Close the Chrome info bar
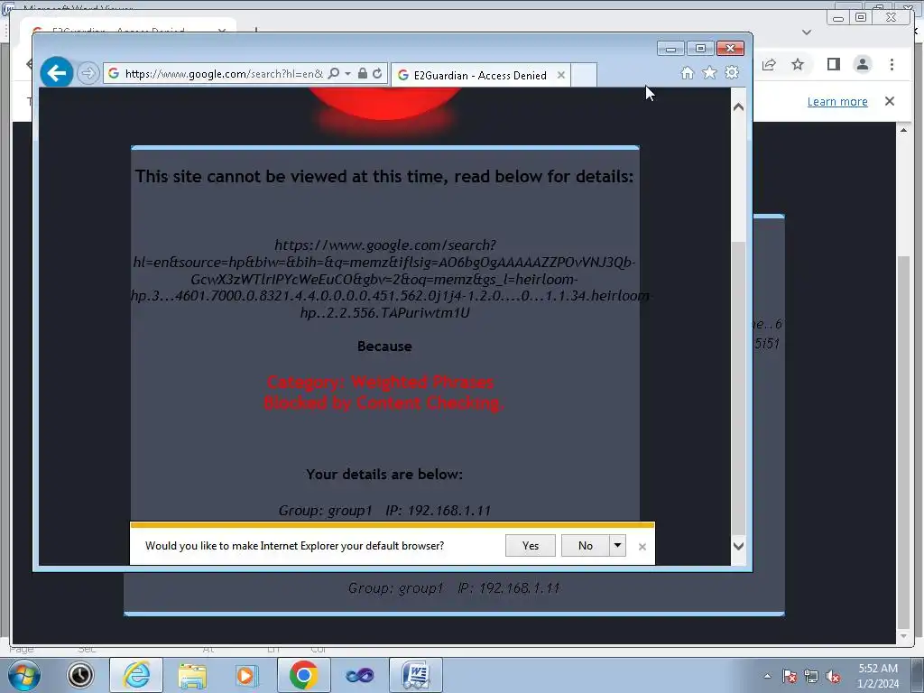Screen dimensions: 924x693 pyautogui.click(x=890, y=101)
